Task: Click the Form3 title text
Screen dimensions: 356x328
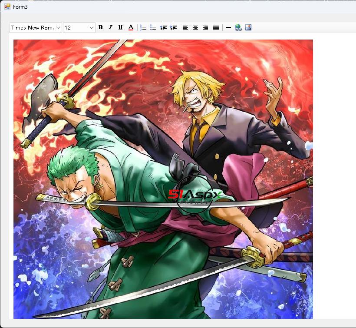Action: [20, 7]
